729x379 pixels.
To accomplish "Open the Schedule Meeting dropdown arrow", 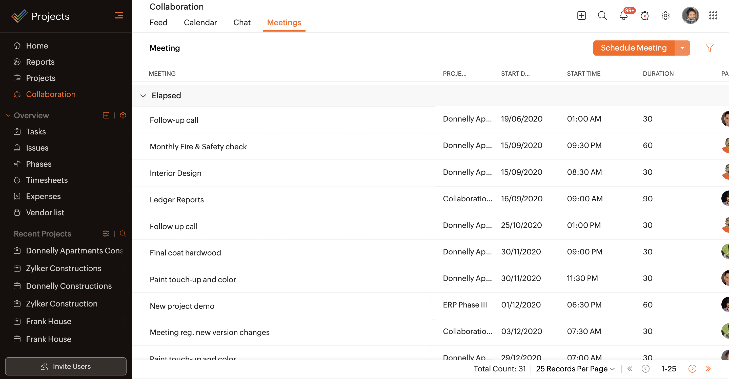I will pyautogui.click(x=682, y=48).
